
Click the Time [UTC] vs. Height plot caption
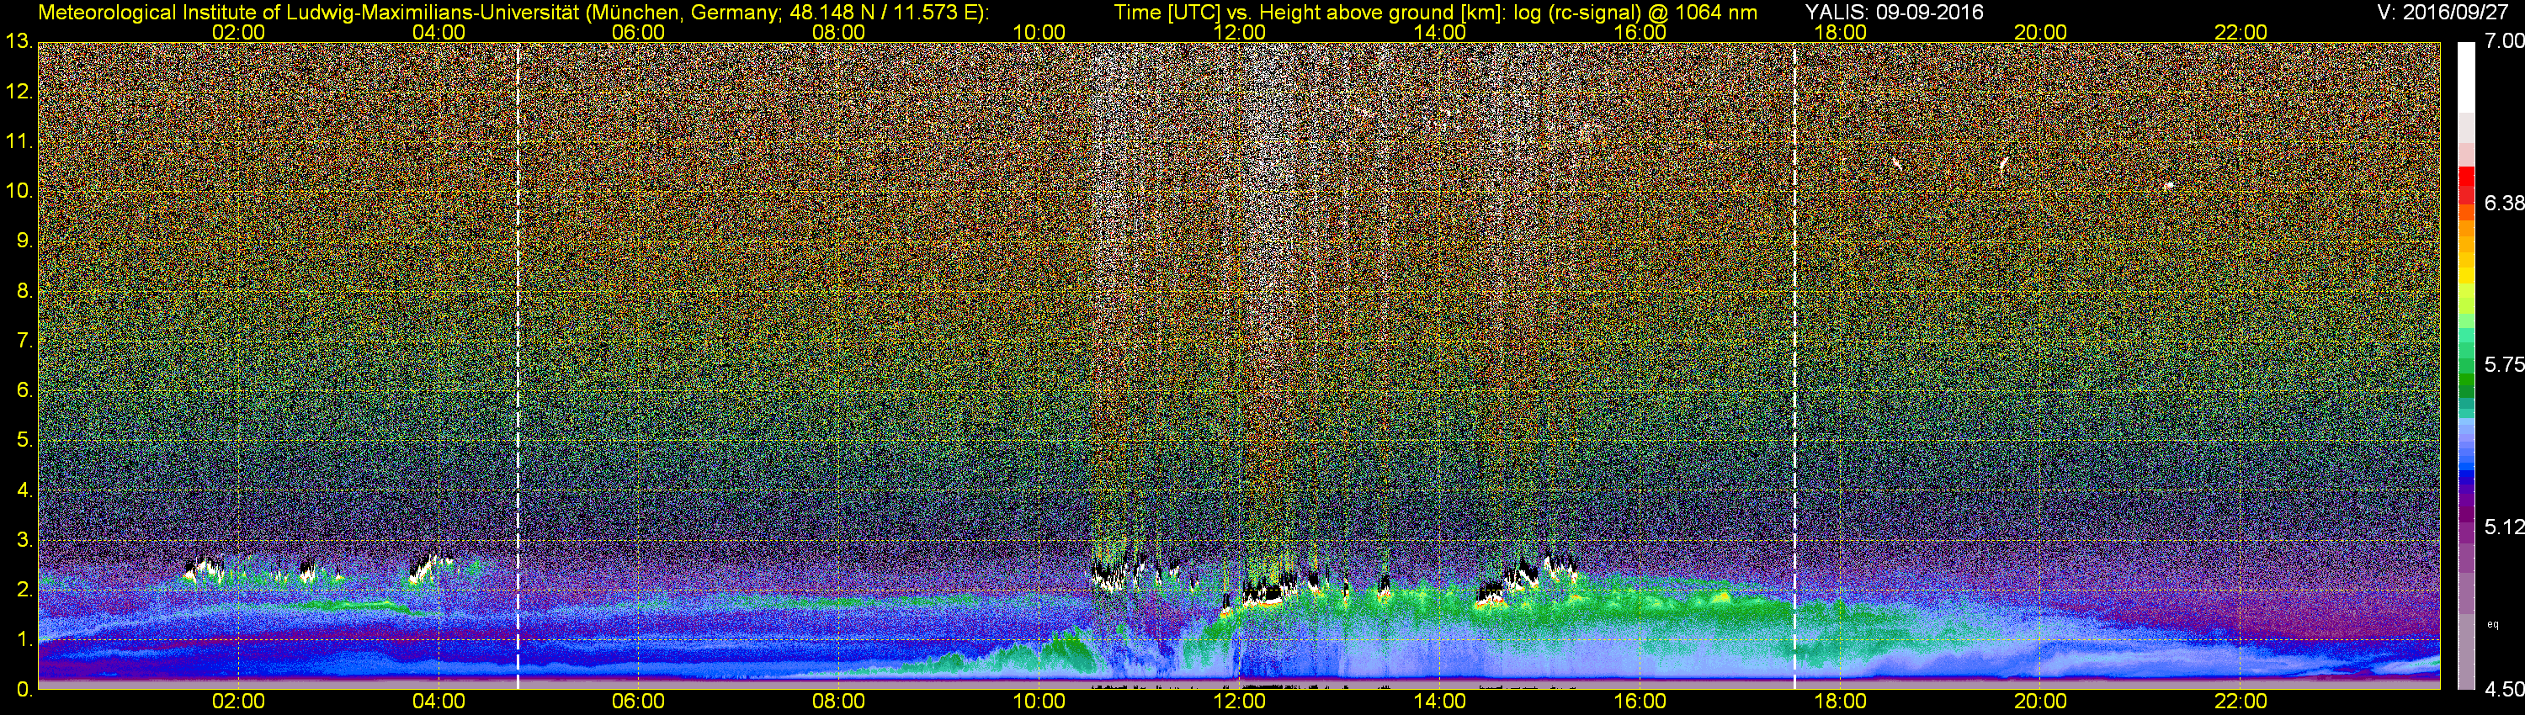pos(1435,12)
